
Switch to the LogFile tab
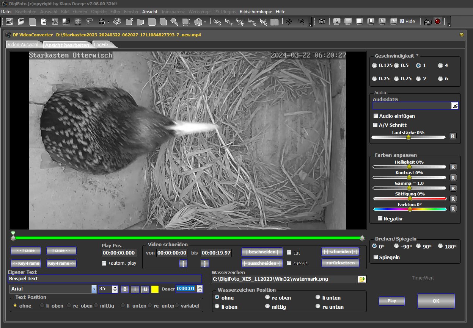click(x=101, y=45)
